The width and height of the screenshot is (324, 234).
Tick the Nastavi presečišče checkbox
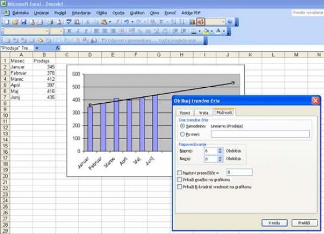pyautogui.click(x=180, y=172)
